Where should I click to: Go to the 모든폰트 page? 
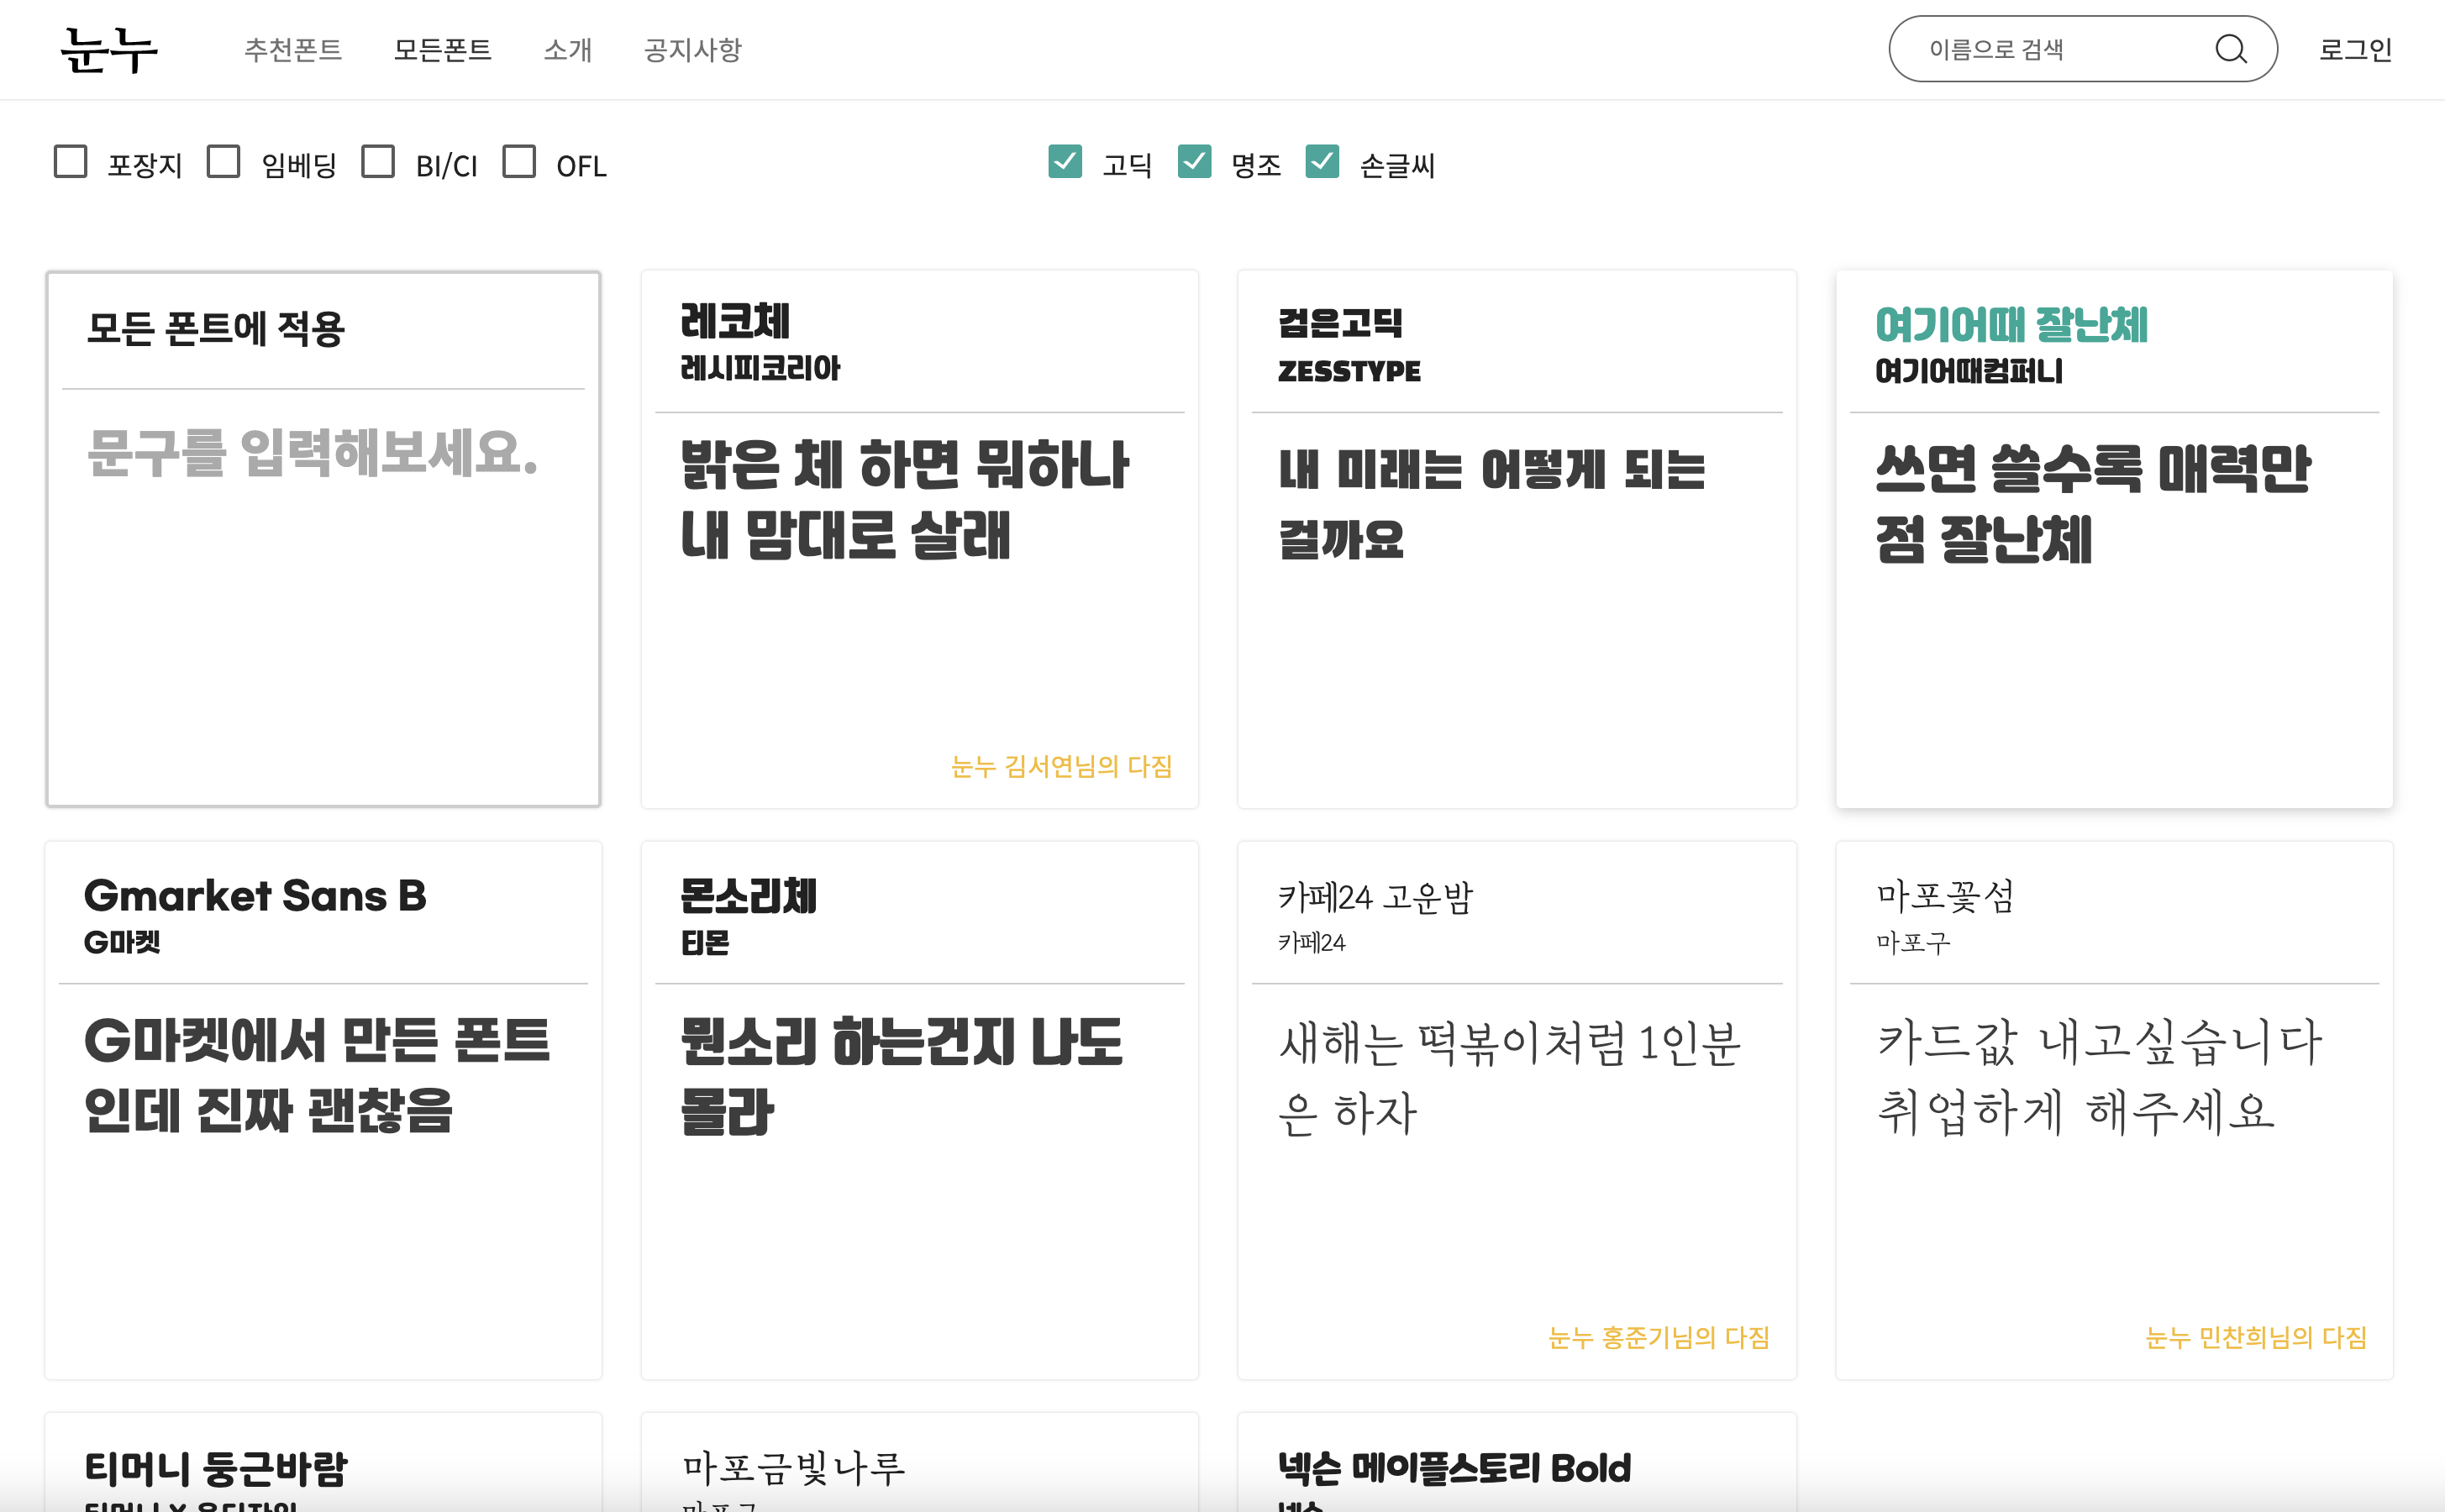tap(442, 50)
